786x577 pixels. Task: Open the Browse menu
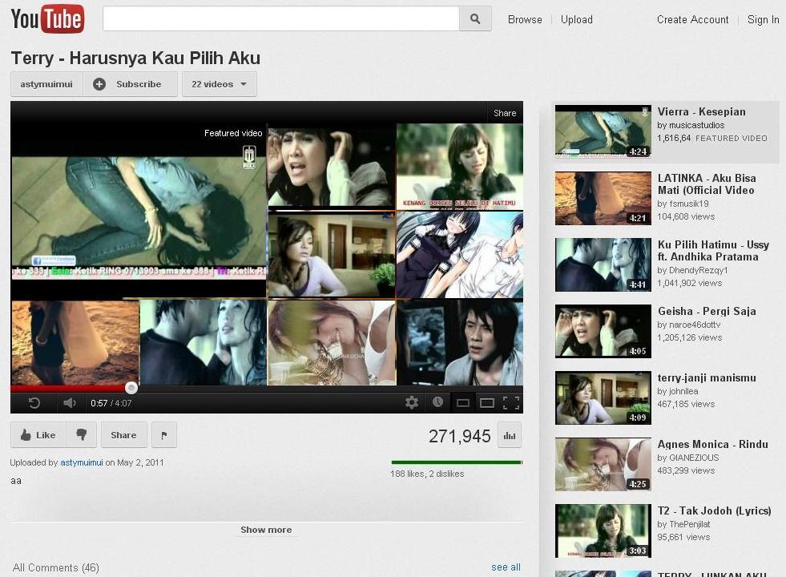(x=525, y=19)
